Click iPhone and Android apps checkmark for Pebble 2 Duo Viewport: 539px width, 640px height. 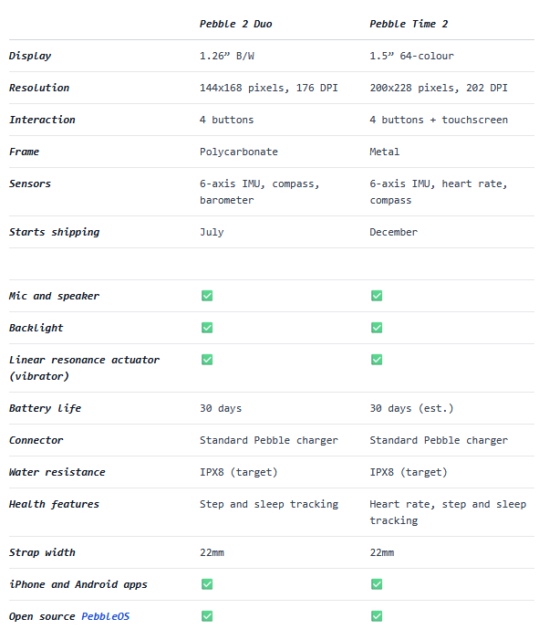pos(207,584)
